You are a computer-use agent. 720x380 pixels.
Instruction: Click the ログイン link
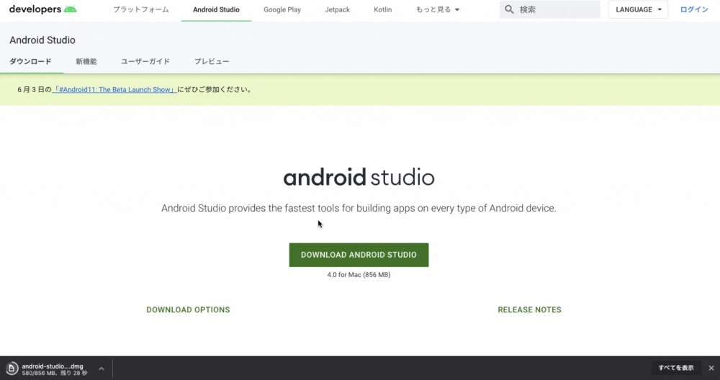(694, 9)
